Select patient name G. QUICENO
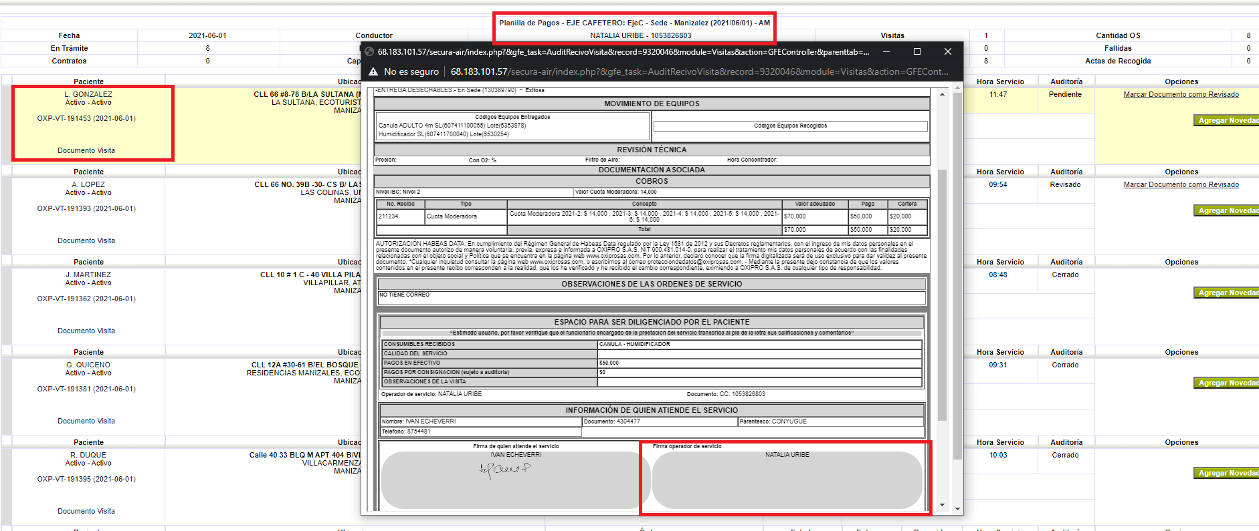 point(88,365)
